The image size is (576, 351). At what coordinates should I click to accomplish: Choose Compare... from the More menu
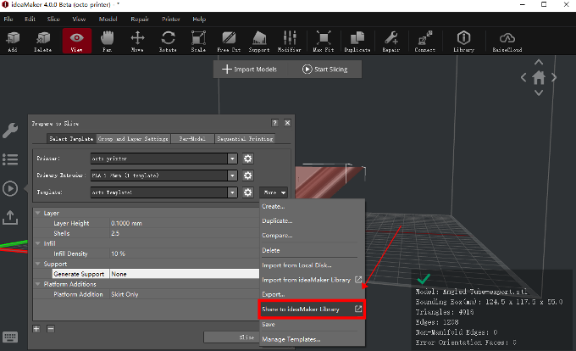(x=313, y=235)
